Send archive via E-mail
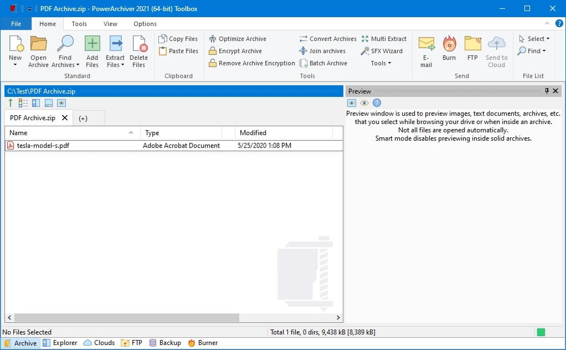 click(426, 52)
